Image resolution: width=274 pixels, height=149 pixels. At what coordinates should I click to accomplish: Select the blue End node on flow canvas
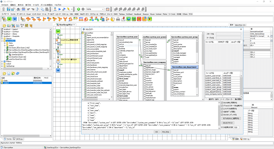(x=58, y=70)
